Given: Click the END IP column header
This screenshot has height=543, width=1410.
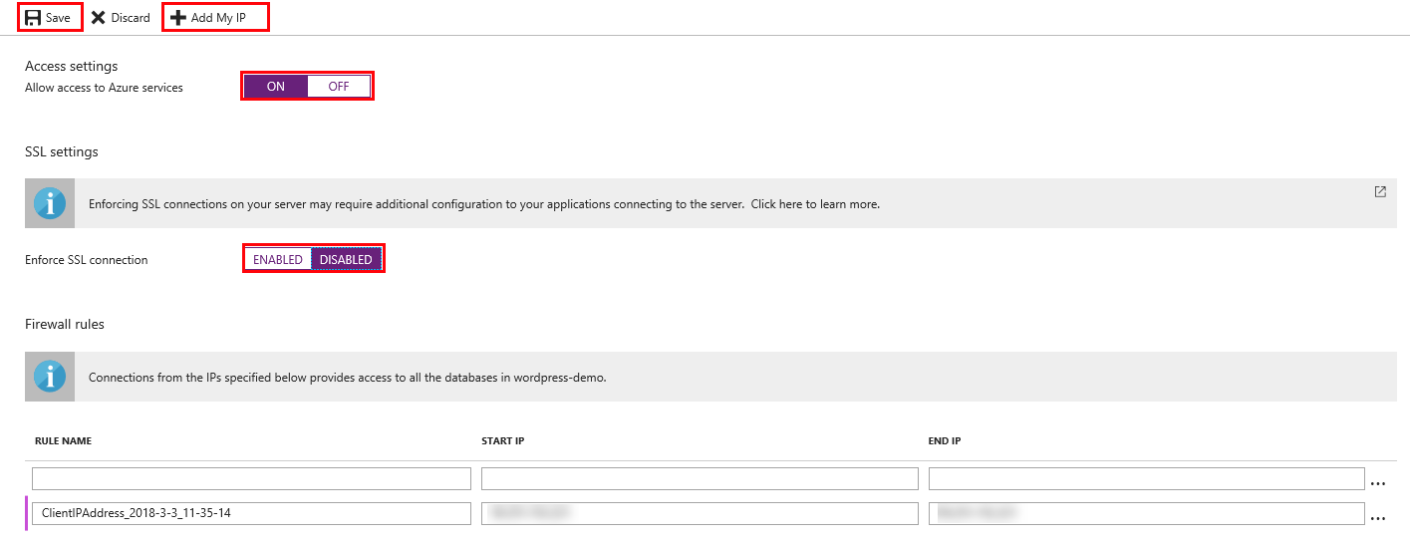Looking at the screenshot, I should coord(946,441).
